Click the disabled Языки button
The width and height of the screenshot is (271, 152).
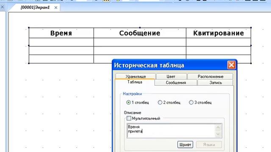tap(209, 144)
